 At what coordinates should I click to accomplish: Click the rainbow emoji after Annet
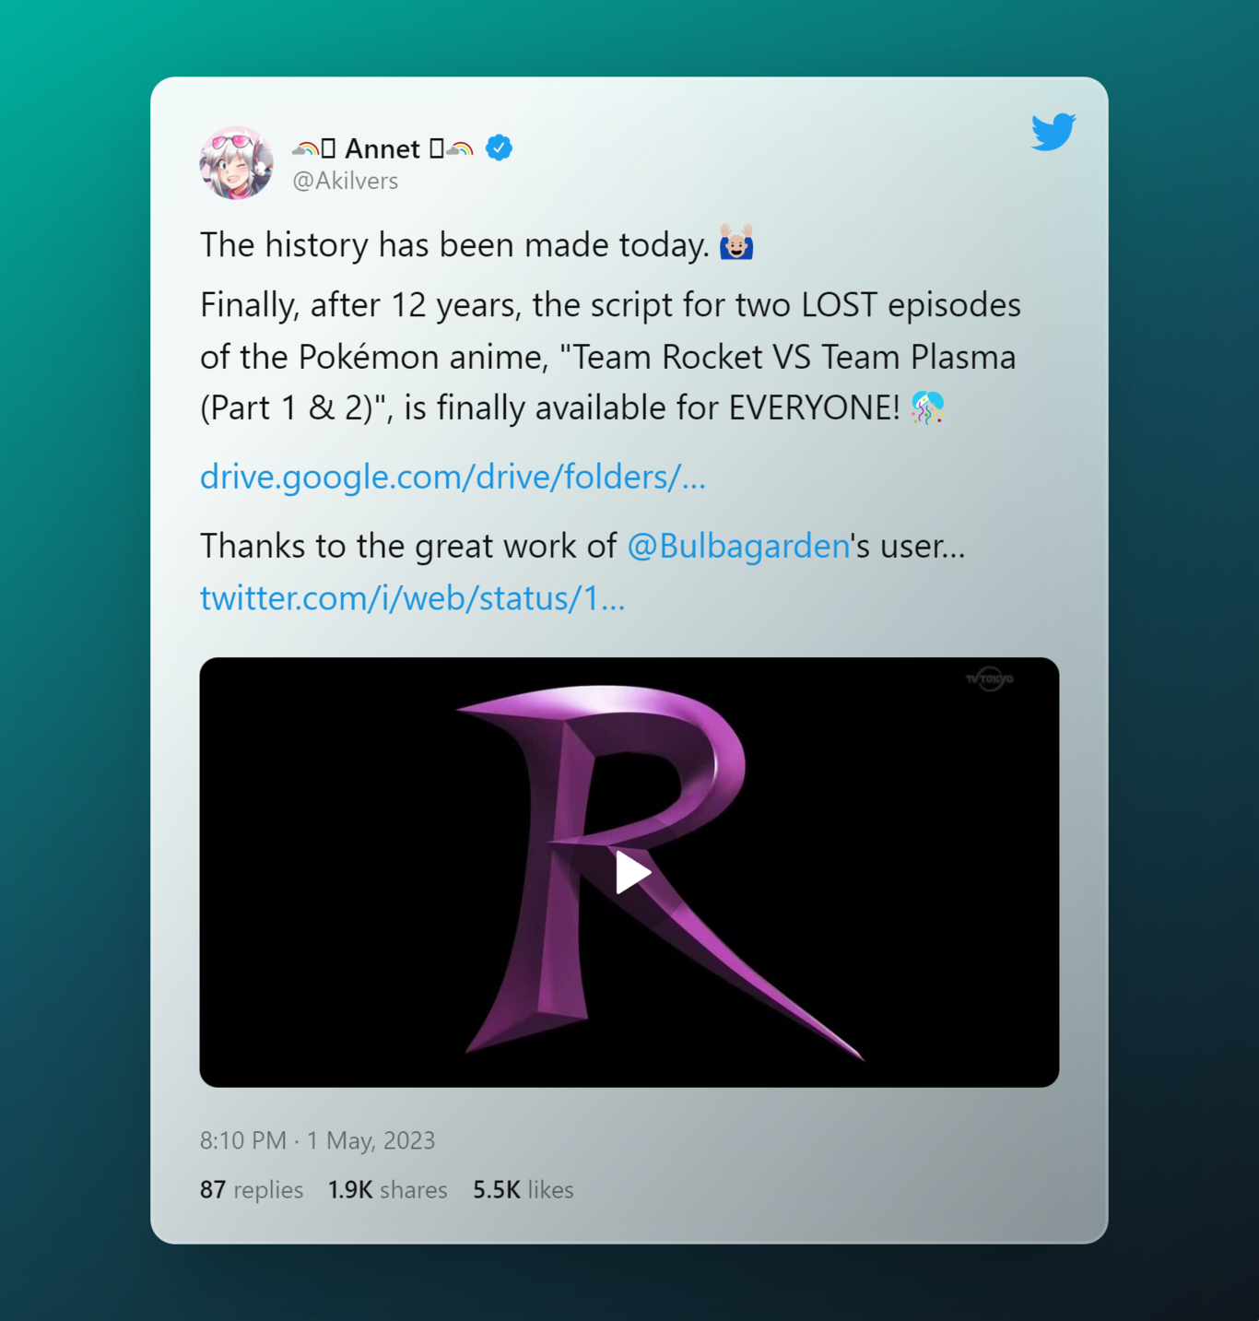click(460, 148)
